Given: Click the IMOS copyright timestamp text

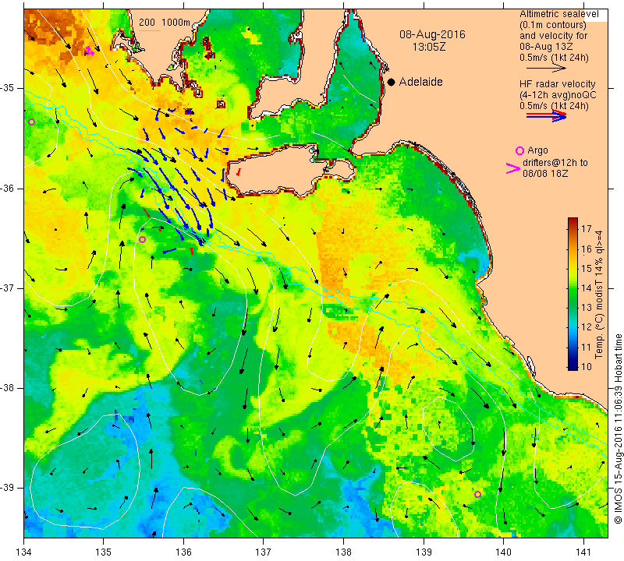Looking at the screenshot, I should 618,429.
